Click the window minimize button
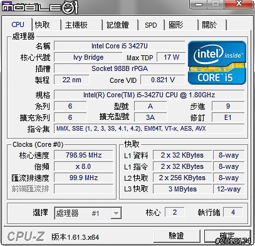This screenshot has width=255, height=246. (x=199, y=4)
